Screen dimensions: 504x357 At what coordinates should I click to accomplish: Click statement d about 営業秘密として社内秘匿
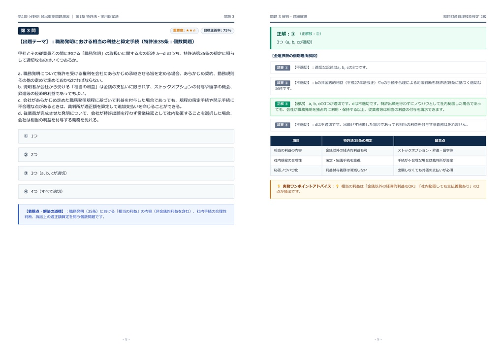pos(126,116)
